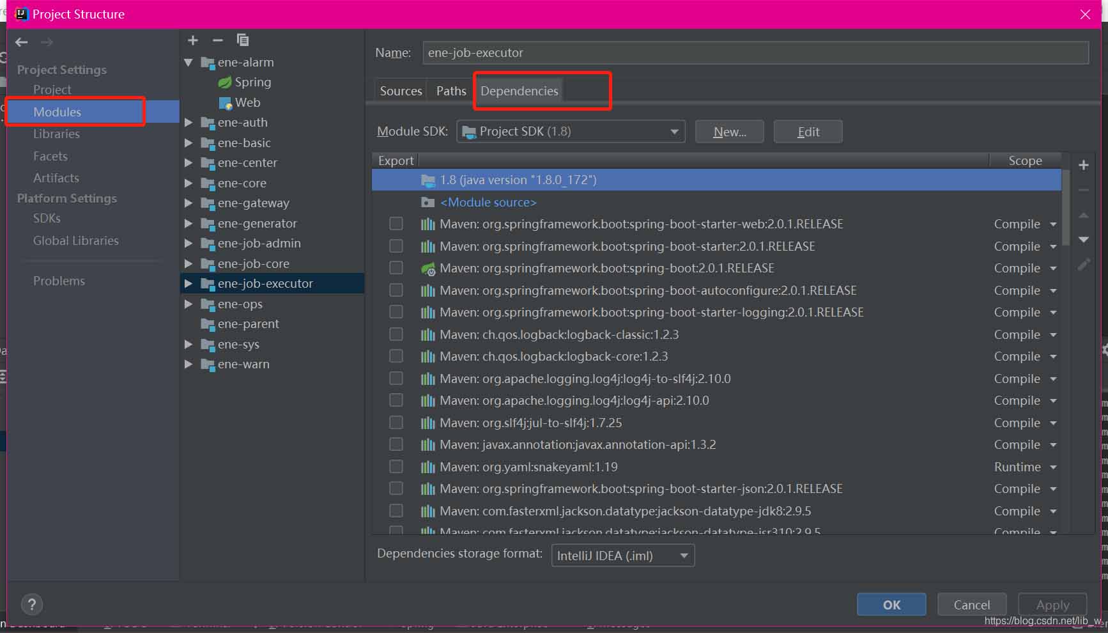Click the Cancel button
This screenshot has height=633, width=1108.
(x=971, y=605)
